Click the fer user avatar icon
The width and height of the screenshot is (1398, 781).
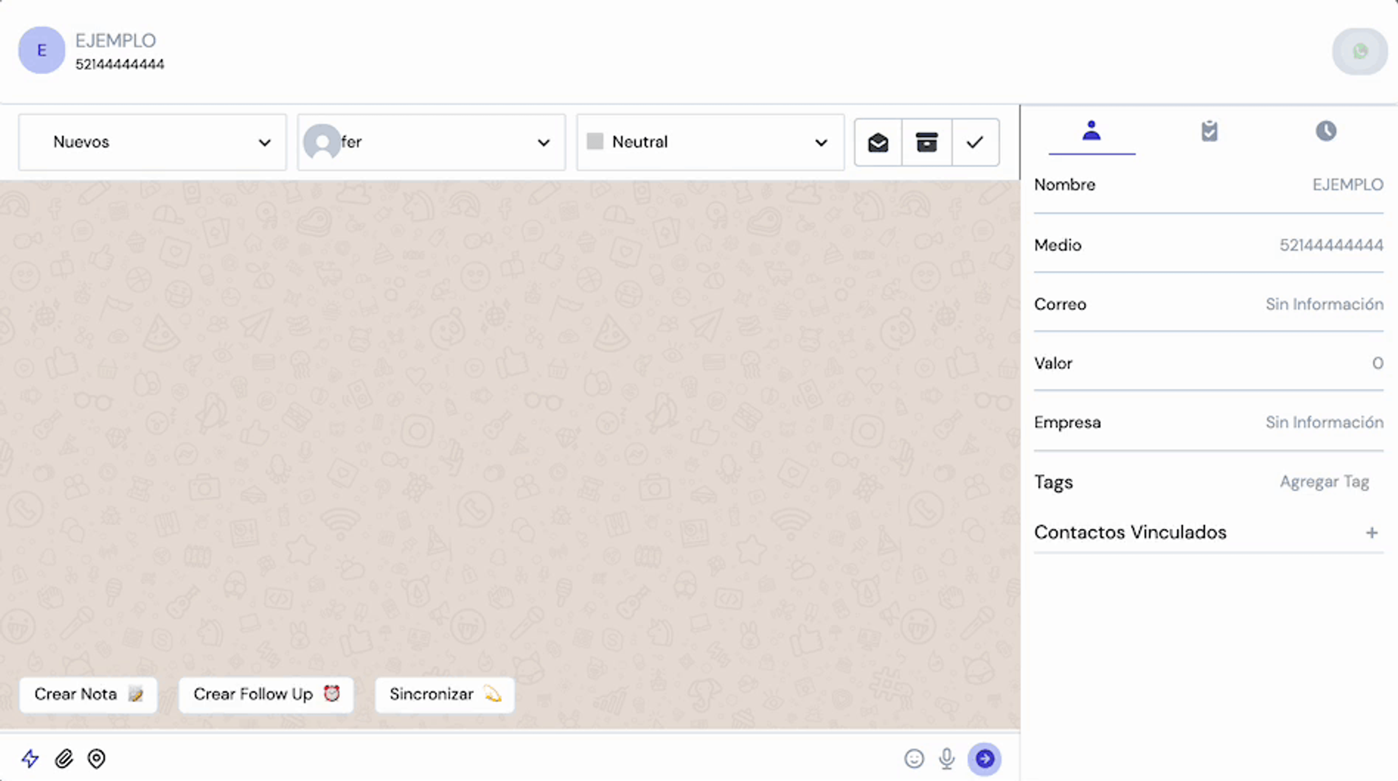tap(322, 142)
